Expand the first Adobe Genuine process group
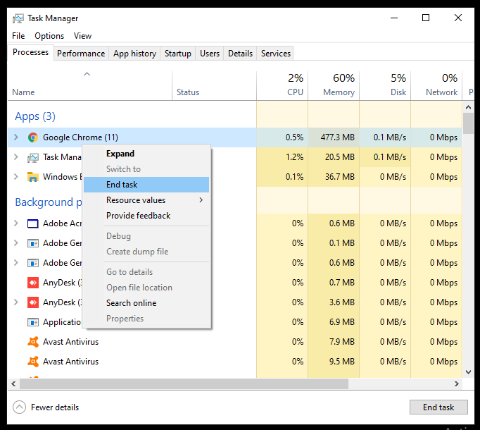This screenshot has width=480, height=430. pos(16,243)
